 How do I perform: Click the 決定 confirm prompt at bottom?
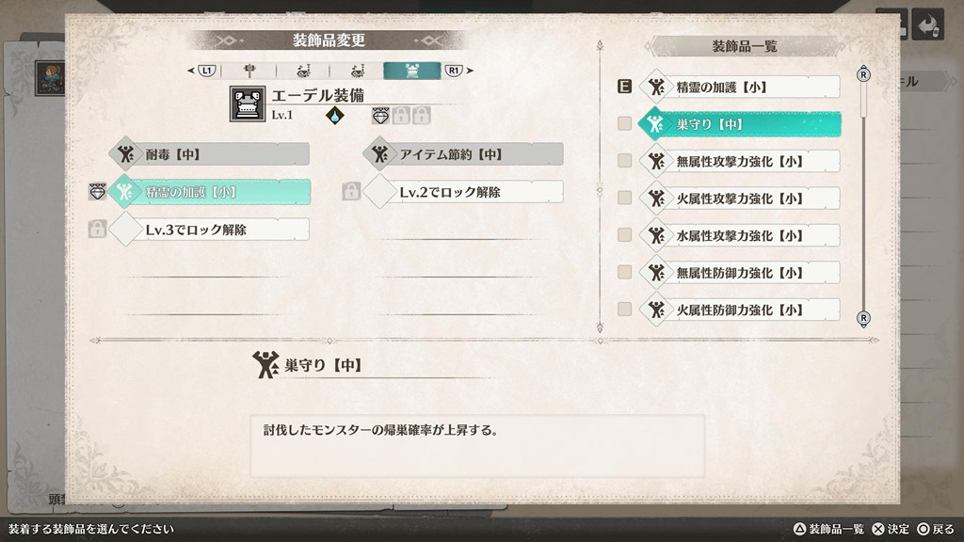pos(891,529)
